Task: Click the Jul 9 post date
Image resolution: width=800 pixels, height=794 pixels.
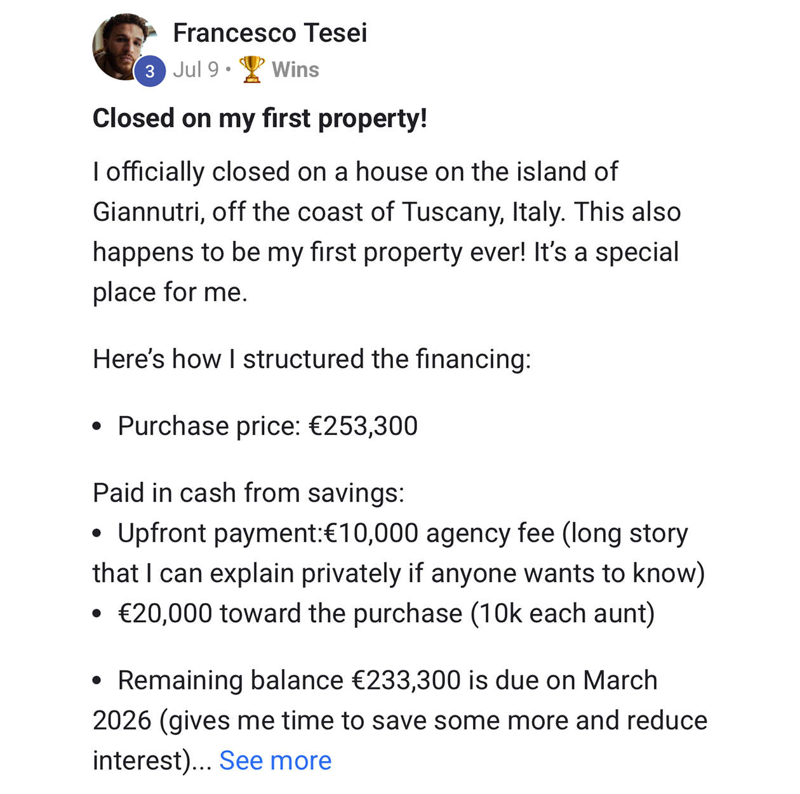Action: [x=196, y=69]
